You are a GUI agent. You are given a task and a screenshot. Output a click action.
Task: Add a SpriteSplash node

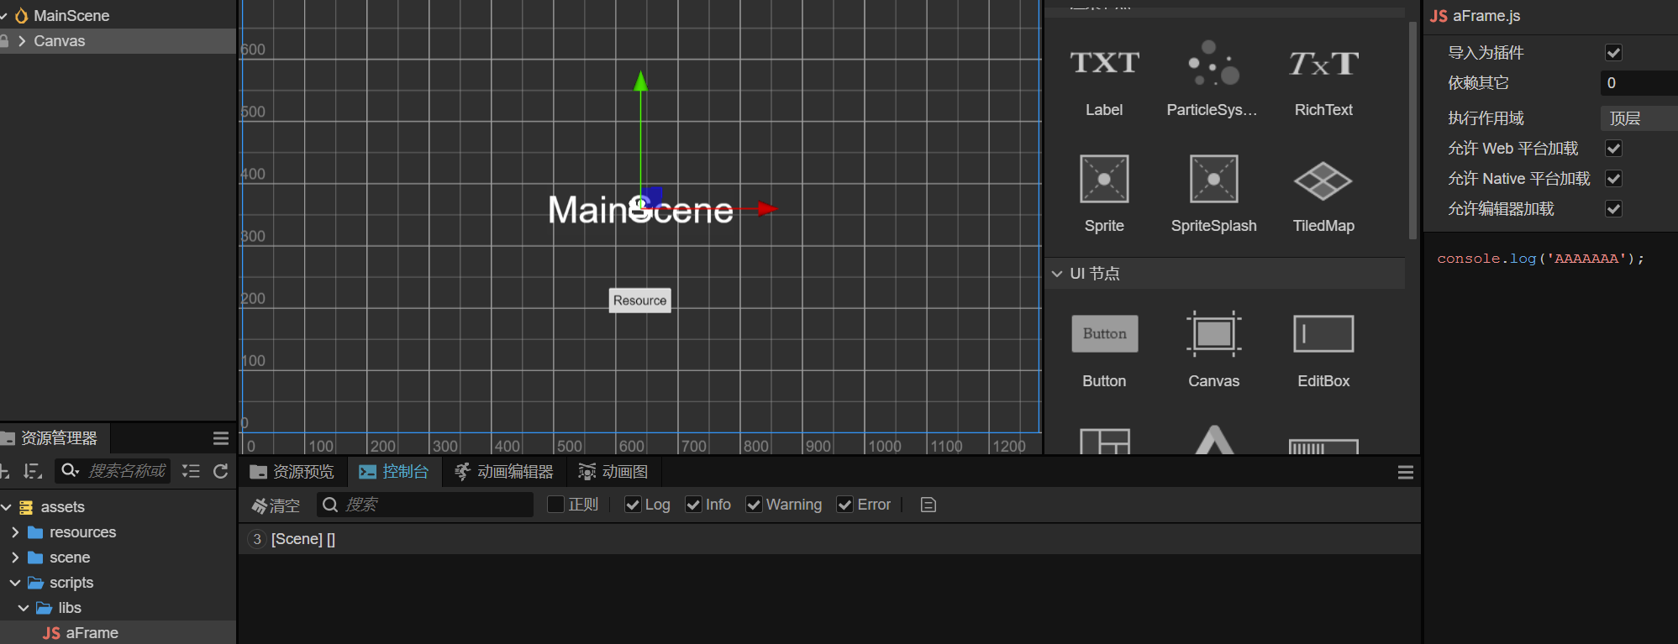point(1213,193)
